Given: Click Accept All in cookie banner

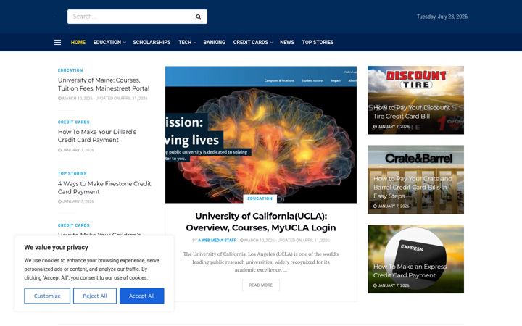Looking at the screenshot, I should click(142, 296).
